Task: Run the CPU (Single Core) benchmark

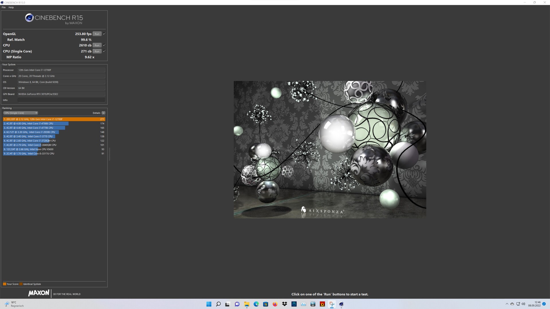Action: (x=97, y=51)
